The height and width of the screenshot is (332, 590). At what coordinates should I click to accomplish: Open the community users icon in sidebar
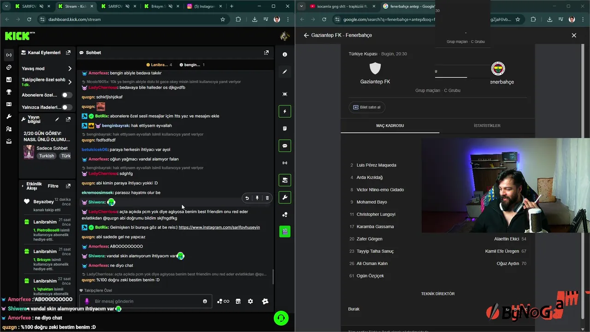click(x=9, y=129)
